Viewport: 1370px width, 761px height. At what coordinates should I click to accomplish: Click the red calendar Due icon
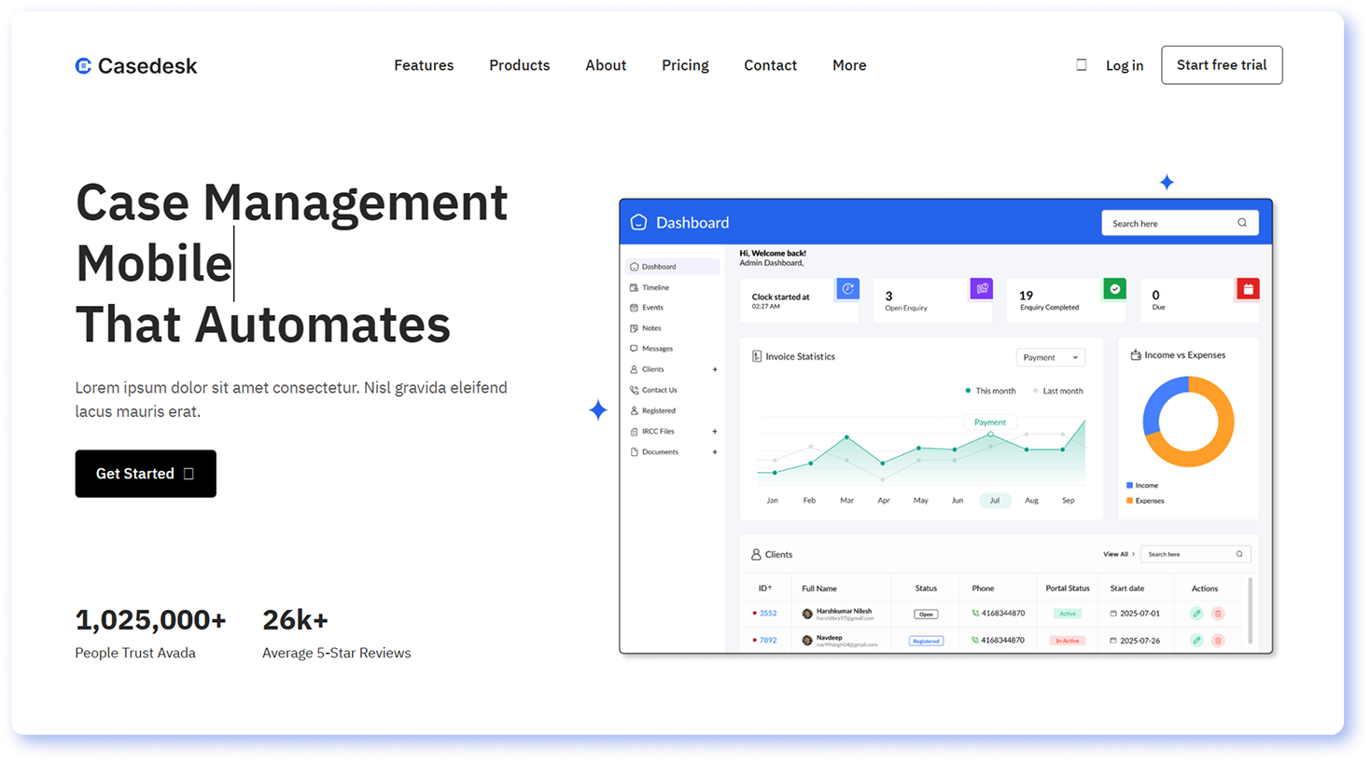click(x=1248, y=289)
